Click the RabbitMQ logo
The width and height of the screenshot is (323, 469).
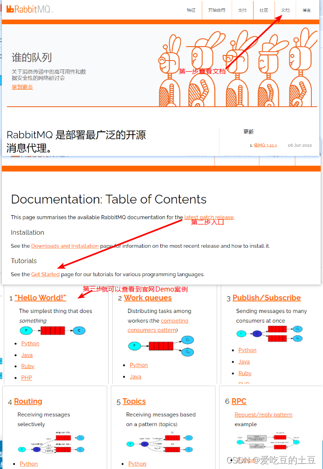30,9
